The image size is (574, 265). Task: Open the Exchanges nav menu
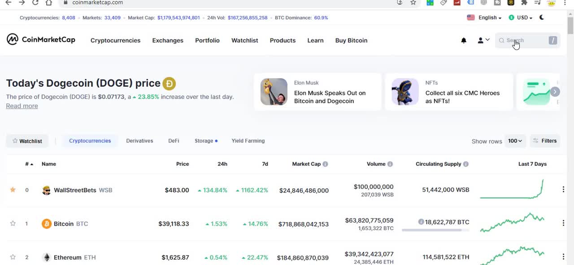(x=168, y=40)
